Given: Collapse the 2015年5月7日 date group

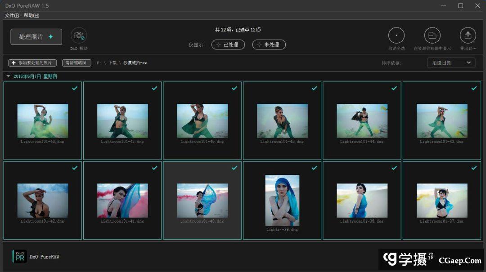Looking at the screenshot, I should pyautogui.click(x=8, y=76).
